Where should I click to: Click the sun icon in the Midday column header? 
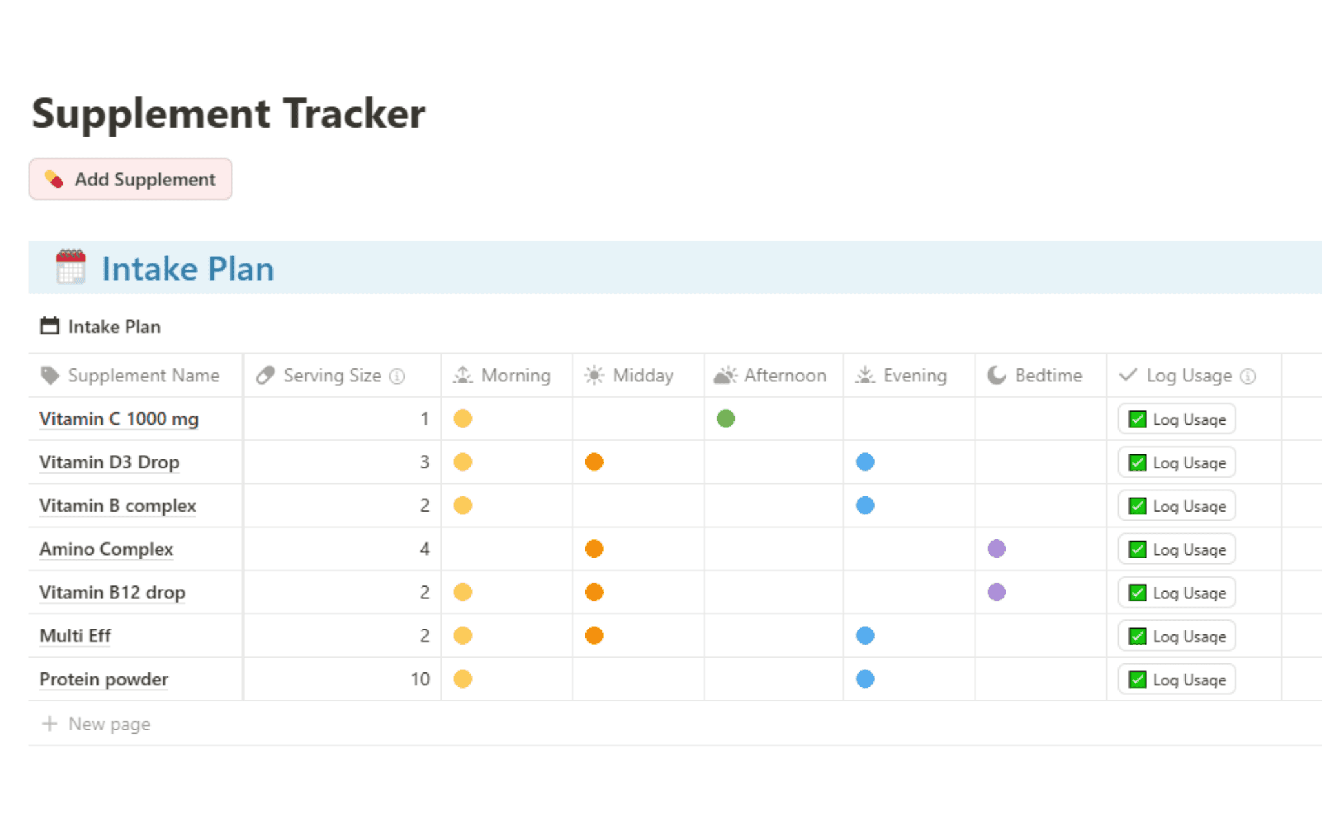pyautogui.click(x=594, y=375)
